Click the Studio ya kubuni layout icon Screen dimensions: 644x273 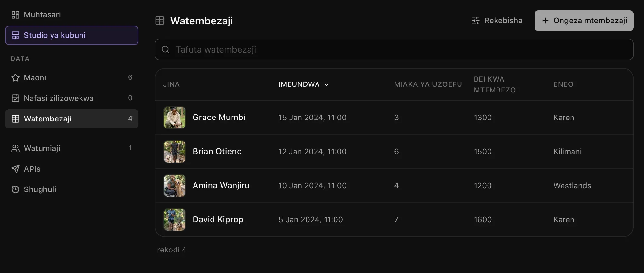15,35
